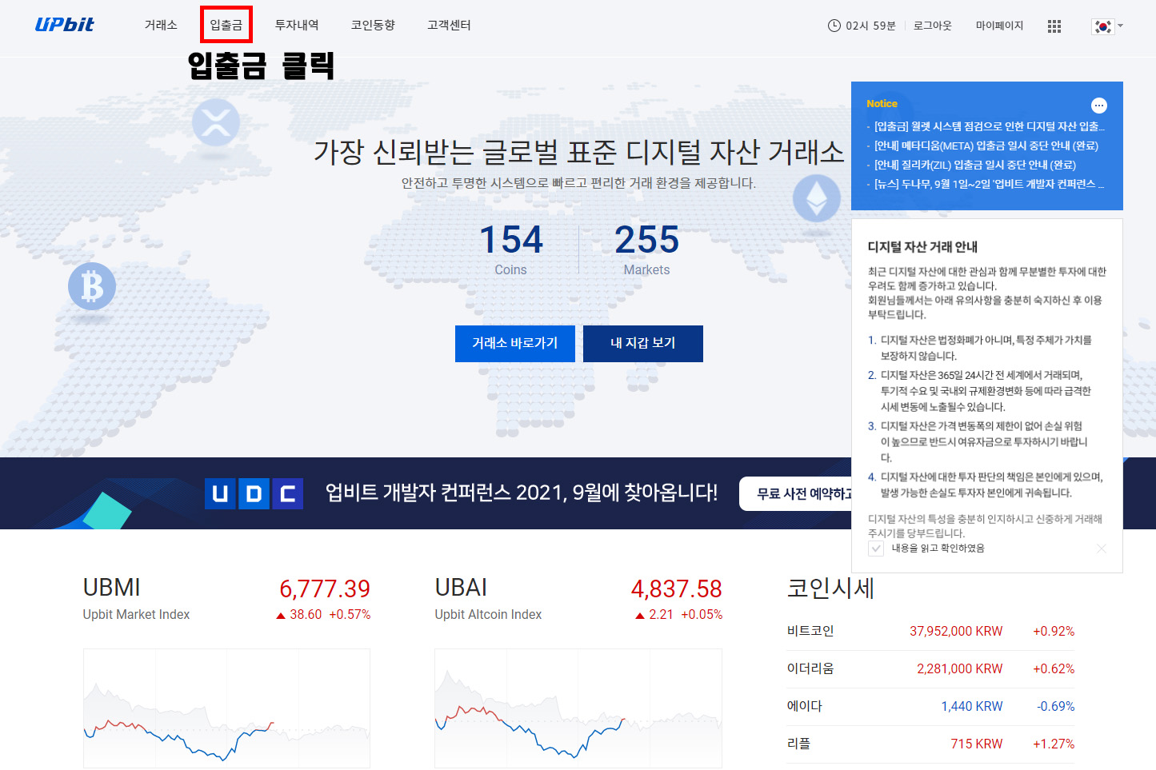Check the 내용을 읽고 확인하였음 checkbox

point(876,549)
